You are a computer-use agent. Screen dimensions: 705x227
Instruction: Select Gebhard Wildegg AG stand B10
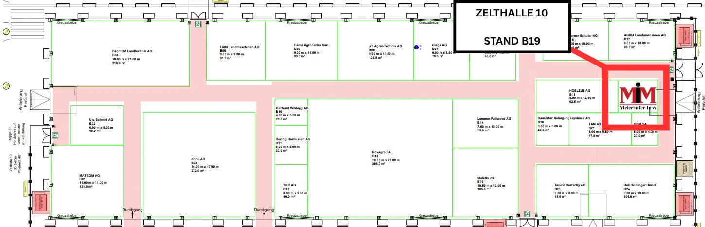tap(292, 113)
